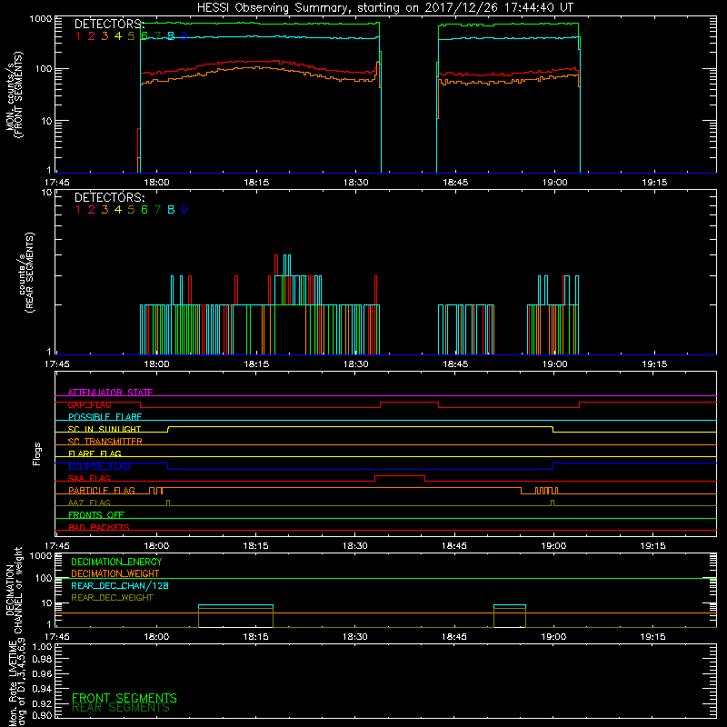Select the 0.96 y-axis value on livetime plot

pyautogui.click(x=42, y=673)
